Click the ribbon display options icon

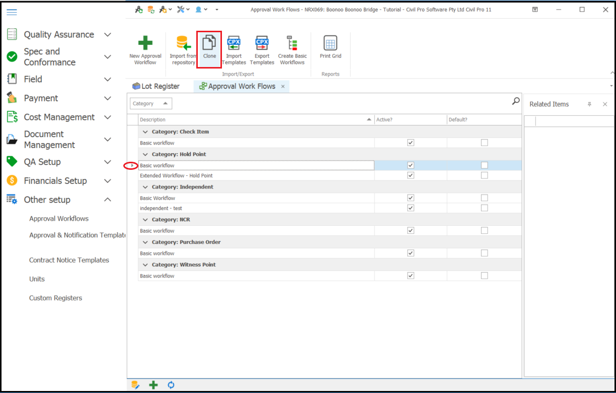tap(535, 10)
